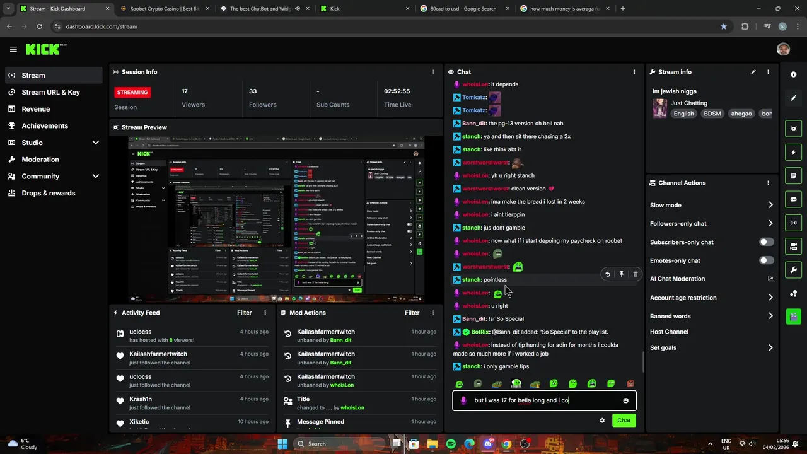
Task: Open Channel Actions three-dot options
Action: click(768, 183)
